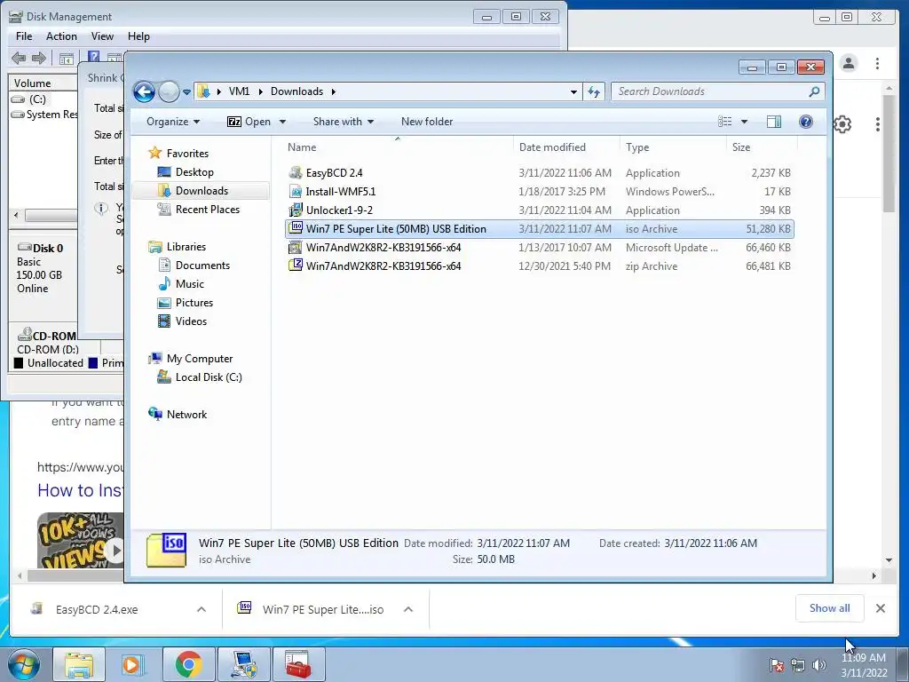
Task: Select the Unlocker1-9-2 application
Action: [x=540, y=210]
